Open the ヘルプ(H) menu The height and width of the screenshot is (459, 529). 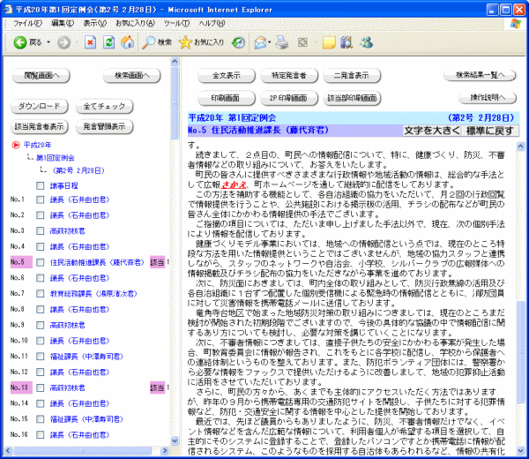(212, 23)
